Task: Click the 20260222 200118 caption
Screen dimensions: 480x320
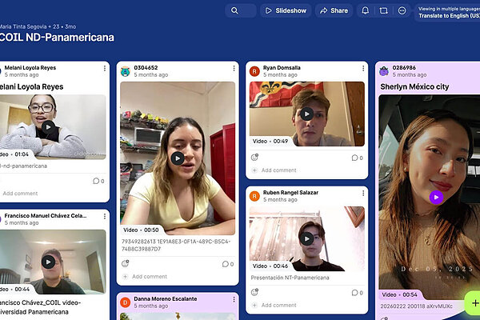Action: tap(416, 306)
